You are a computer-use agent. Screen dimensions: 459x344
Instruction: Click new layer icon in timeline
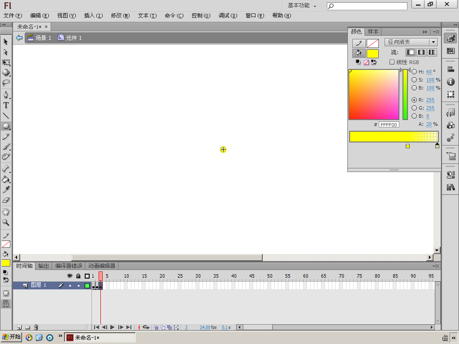tap(19, 327)
